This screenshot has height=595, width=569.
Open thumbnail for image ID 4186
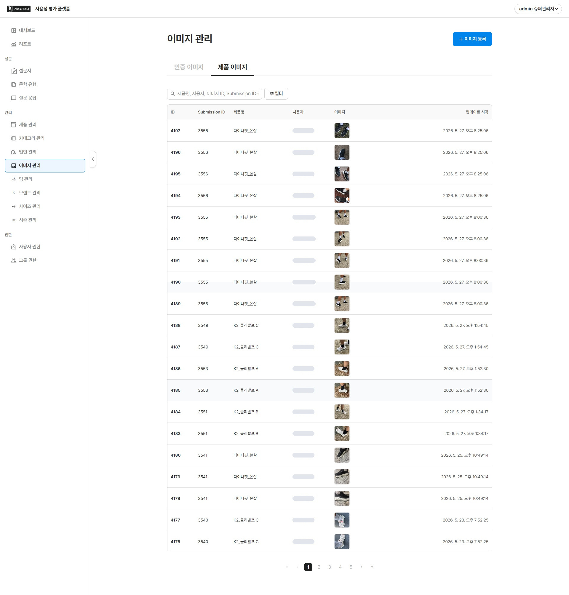tap(342, 368)
